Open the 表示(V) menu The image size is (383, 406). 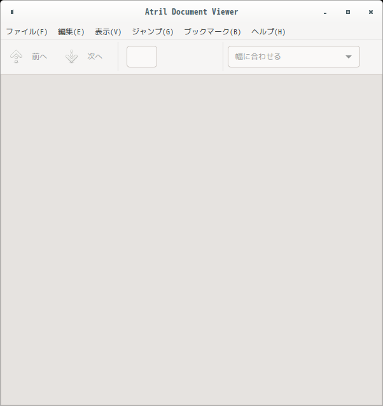click(108, 32)
